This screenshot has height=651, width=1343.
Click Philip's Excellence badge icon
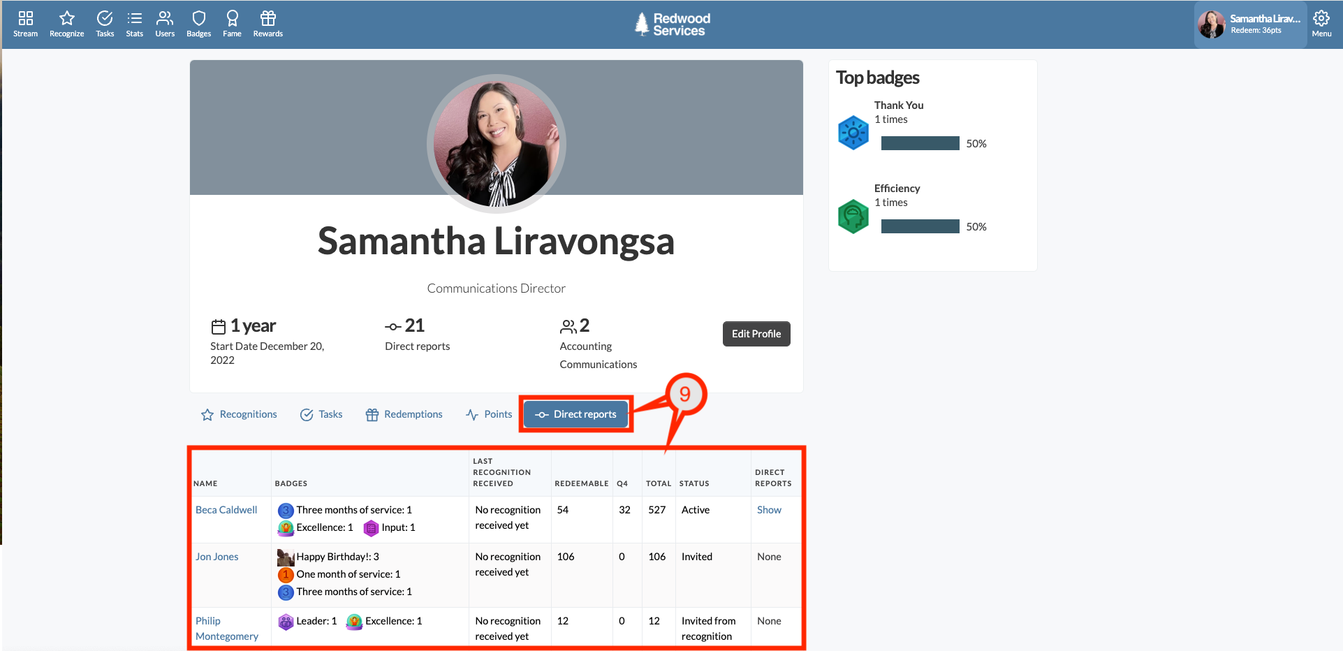355,622
